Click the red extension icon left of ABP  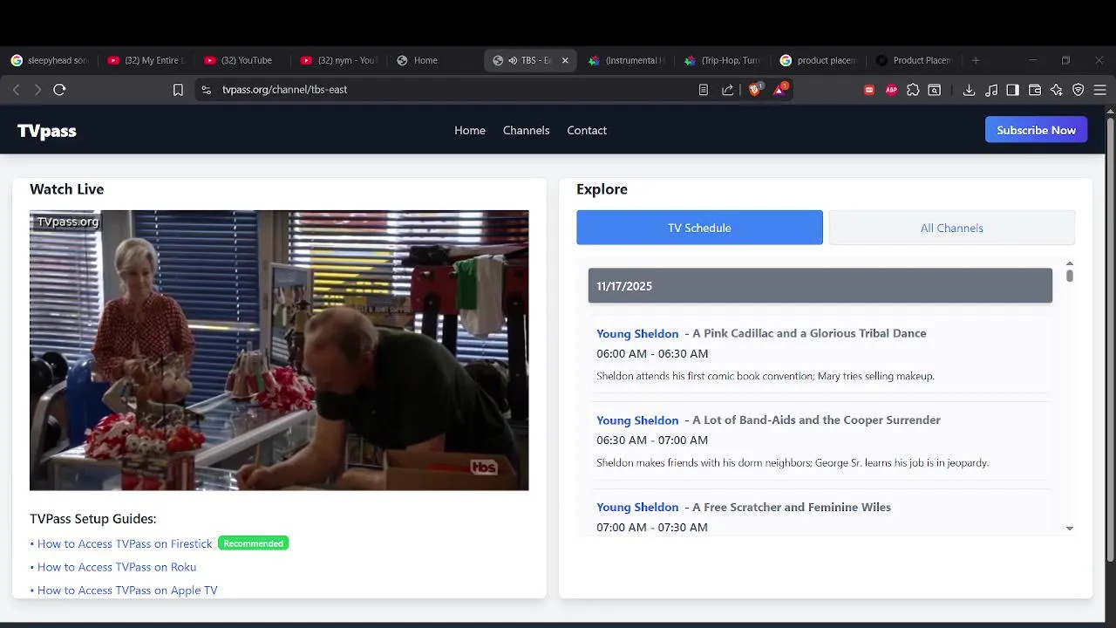pyautogui.click(x=869, y=90)
